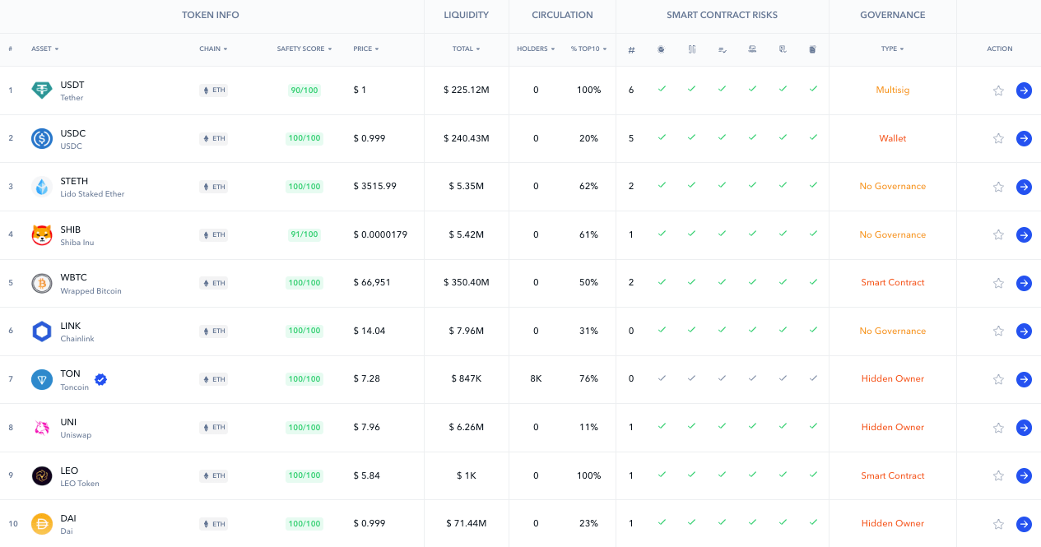Star the LINK token row
Screen dimensions: 1041x547
coord(998,331)
